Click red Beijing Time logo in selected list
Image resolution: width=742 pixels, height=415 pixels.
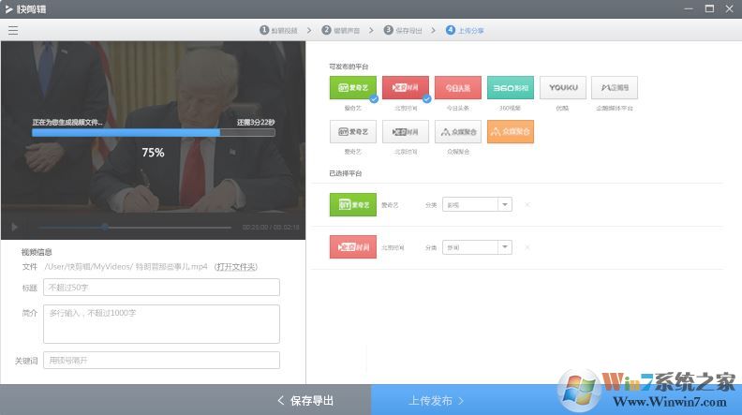(353, 247)
